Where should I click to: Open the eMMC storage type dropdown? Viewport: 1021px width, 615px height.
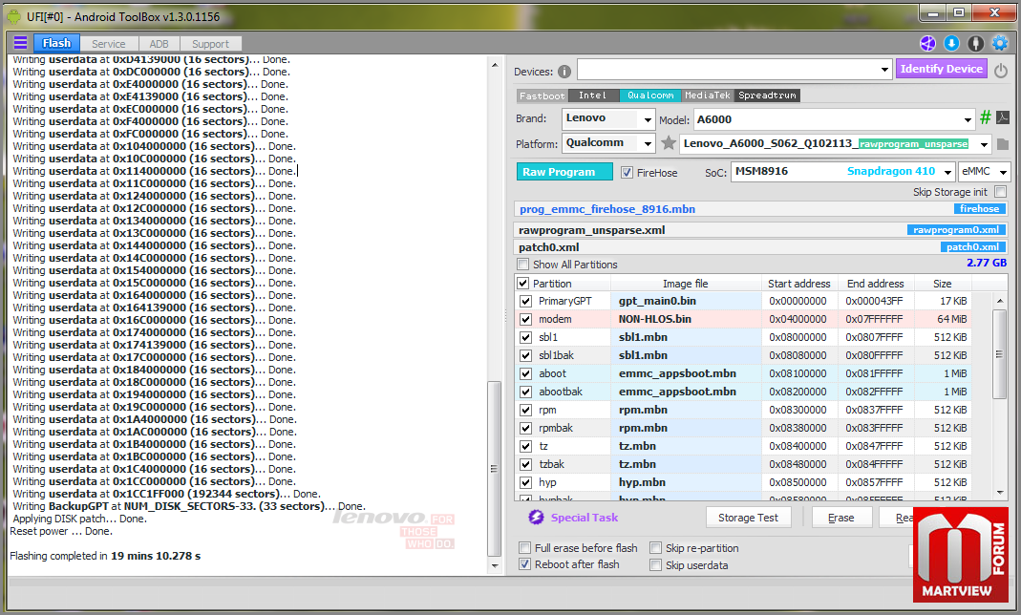click(1003, 173)
